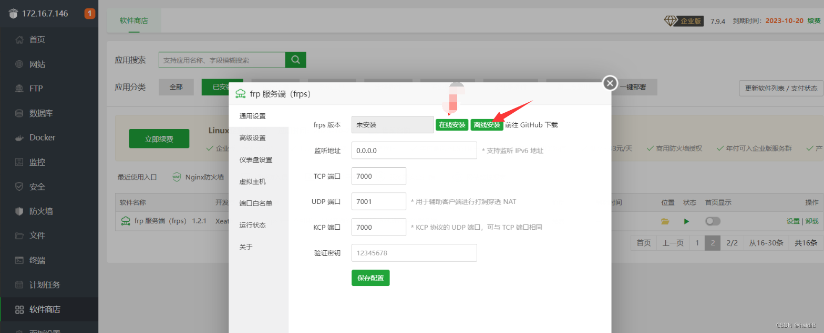This screenshot has width=824, height=333.
Task: Click the TCP 端口 field
Action: pyautogui.click(x=379, y=176)
